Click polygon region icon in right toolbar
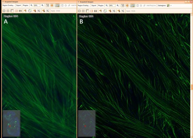The height and width of the screenshot is (138, 193). coord(105,11)
